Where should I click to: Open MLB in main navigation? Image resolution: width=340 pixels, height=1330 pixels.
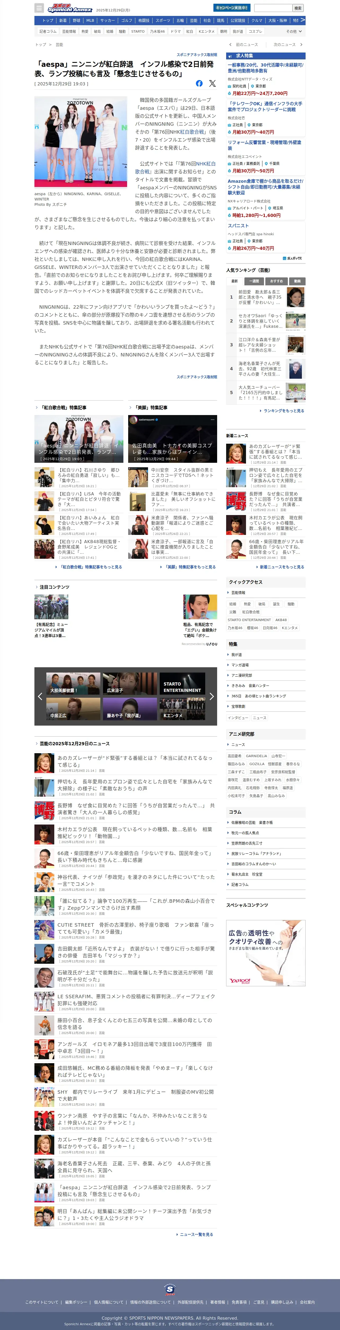[90, 21]
